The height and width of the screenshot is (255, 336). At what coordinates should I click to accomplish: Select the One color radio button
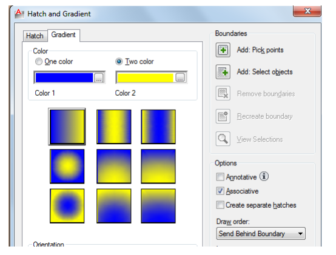click(x=39, y=62)
